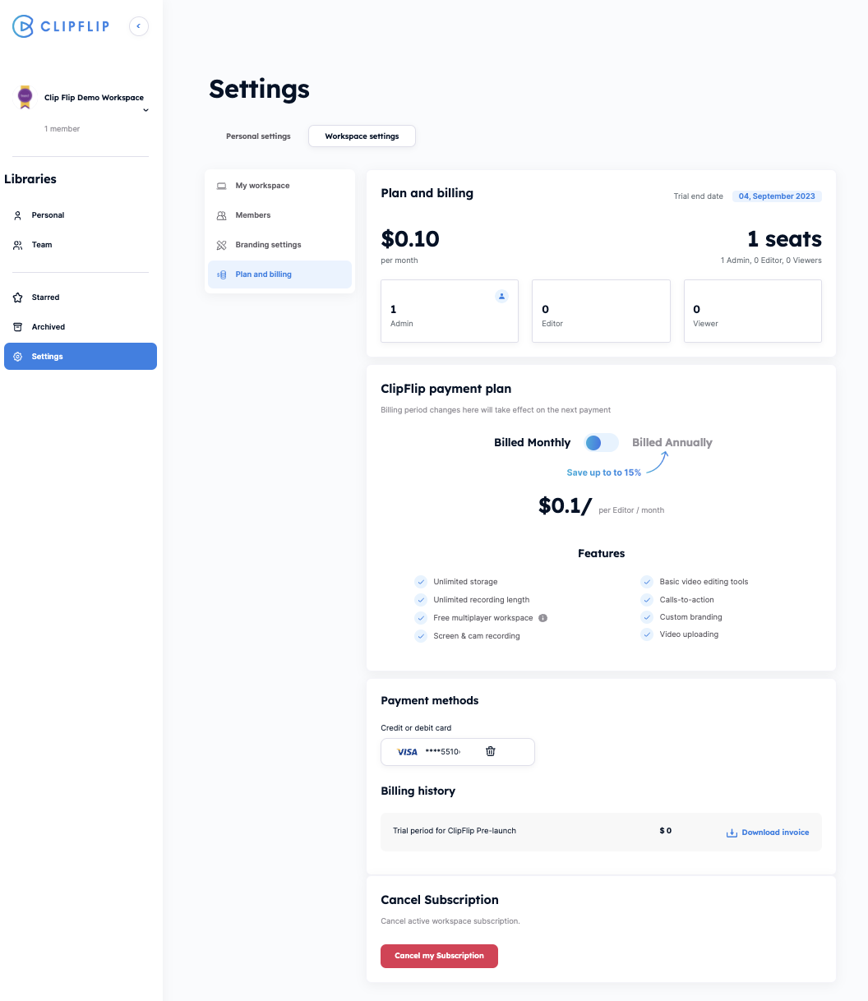The image size is (868, 1001).
Task: Click the My workspace laptop icon
Action: pyautogui.click(x=221, y=186)
